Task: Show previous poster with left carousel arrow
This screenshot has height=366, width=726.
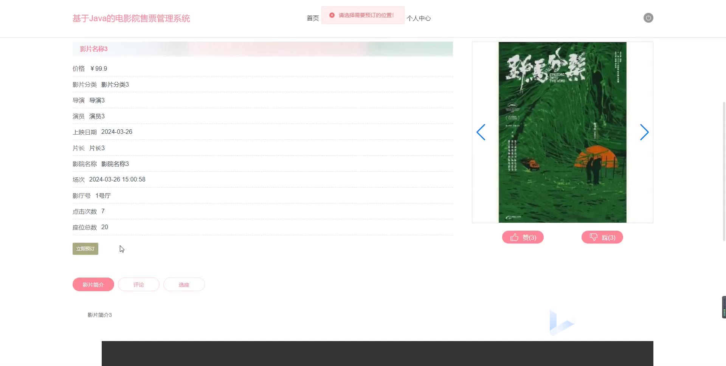Action: (481, 132)
